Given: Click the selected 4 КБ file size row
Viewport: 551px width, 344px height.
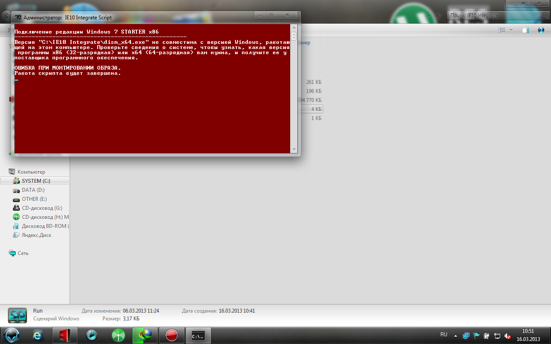Looking at the screenshot, I should click(316, 109).
